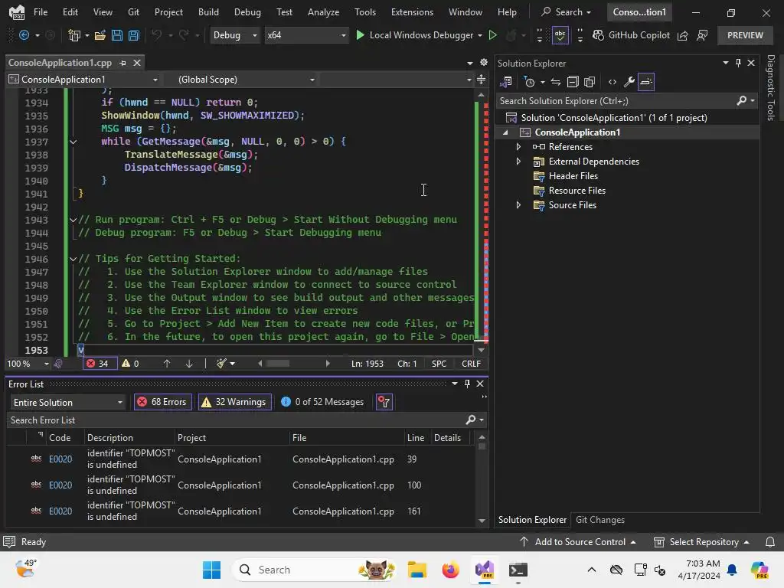Open GitHub Copilot from the toolbar
The width and height of the screenshot is (784, 588).
pos(631,35)
